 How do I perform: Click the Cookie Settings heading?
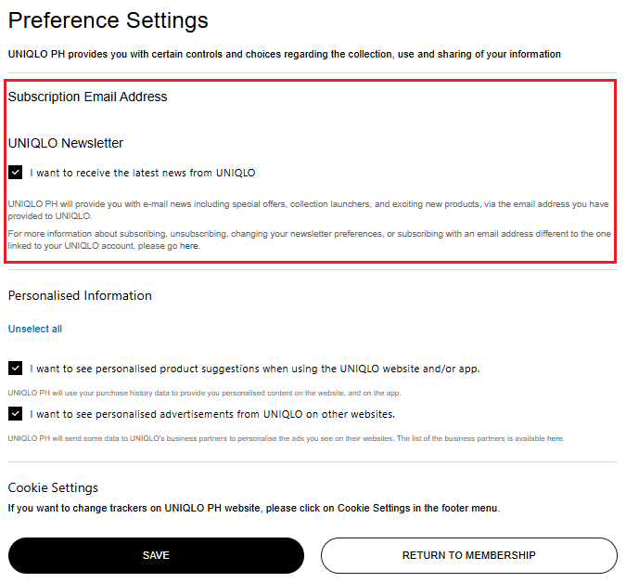coord(53,487)
